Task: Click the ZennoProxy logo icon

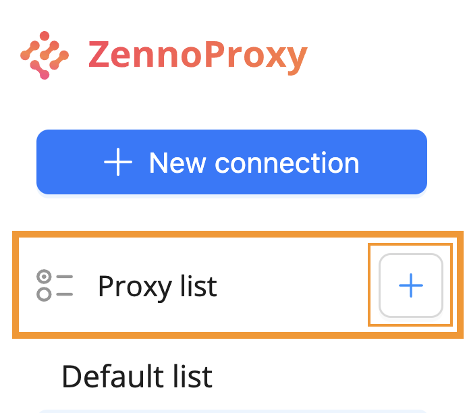Action: click(45, 55)
